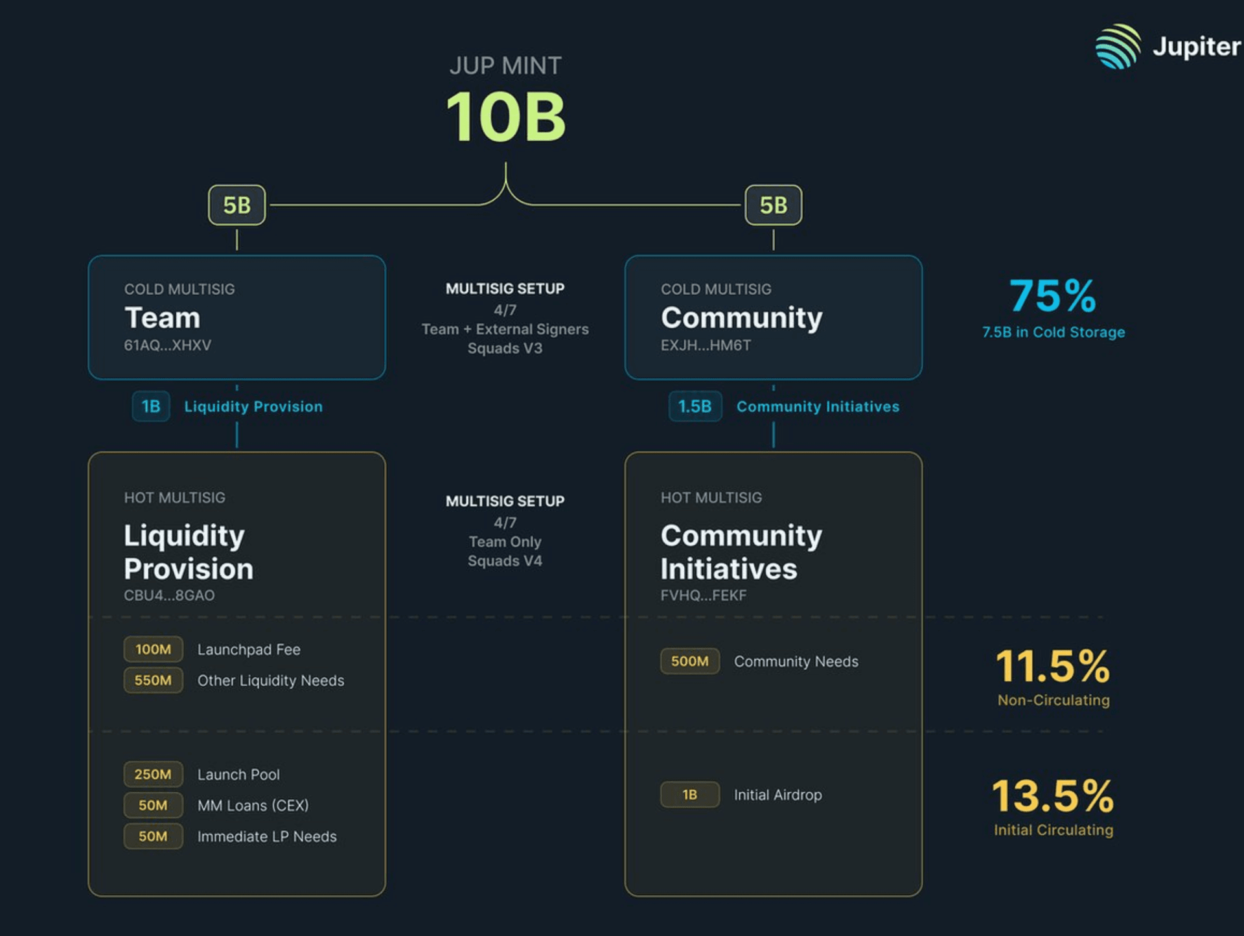1244x936 pixels.
Task: Click the Community Initiatives hot multisig title
Action: [741, 552]
